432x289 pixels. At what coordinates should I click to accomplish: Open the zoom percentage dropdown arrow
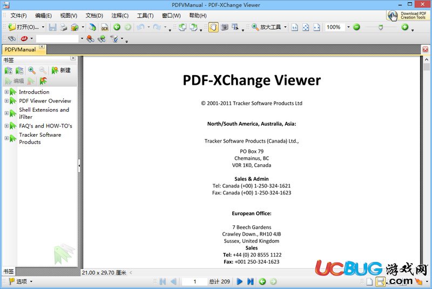pos(348,27)
